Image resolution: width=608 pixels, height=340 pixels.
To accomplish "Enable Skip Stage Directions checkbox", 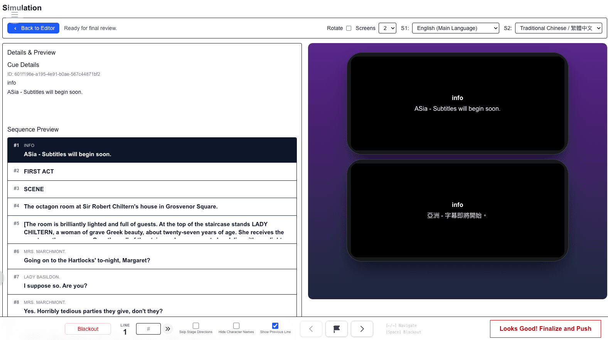I will (x=196, y=326).
